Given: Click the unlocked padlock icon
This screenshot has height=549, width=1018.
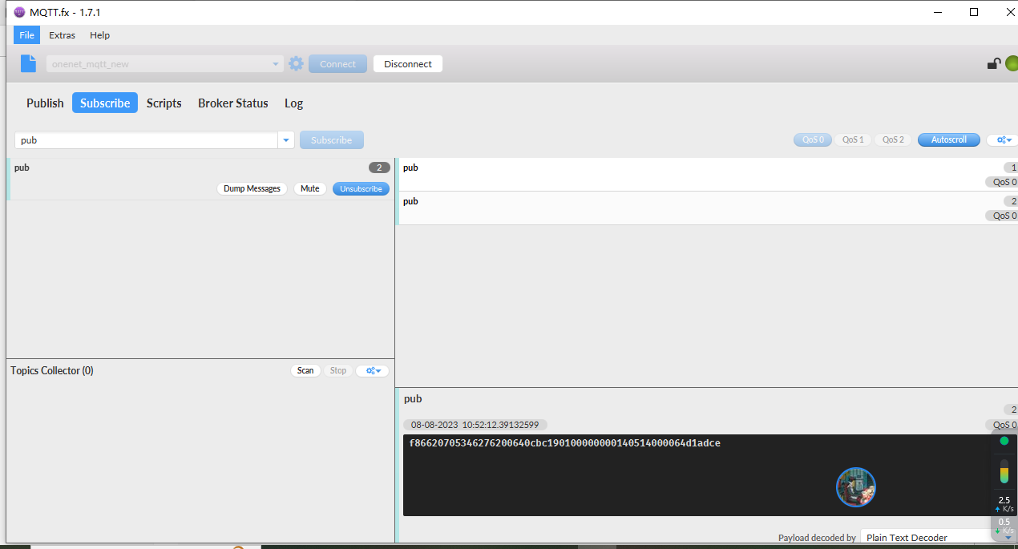Looking at the screenshot, I should point(993,64).
